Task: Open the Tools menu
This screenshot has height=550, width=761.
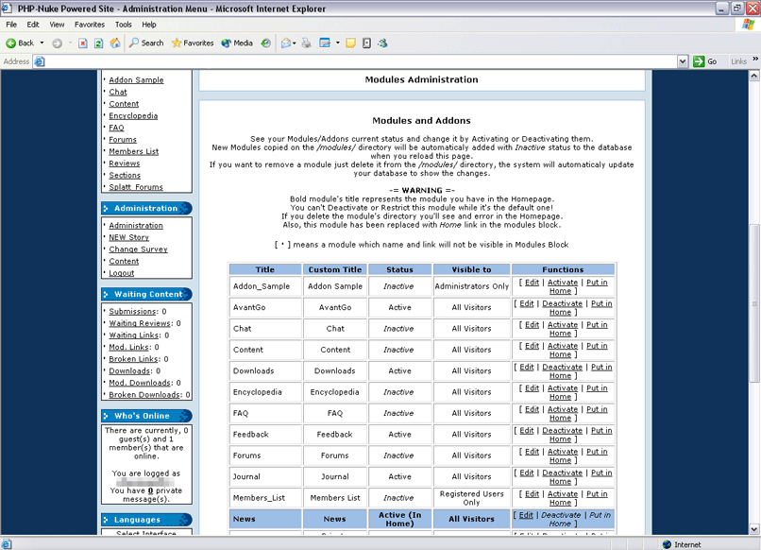Action: 124,25
